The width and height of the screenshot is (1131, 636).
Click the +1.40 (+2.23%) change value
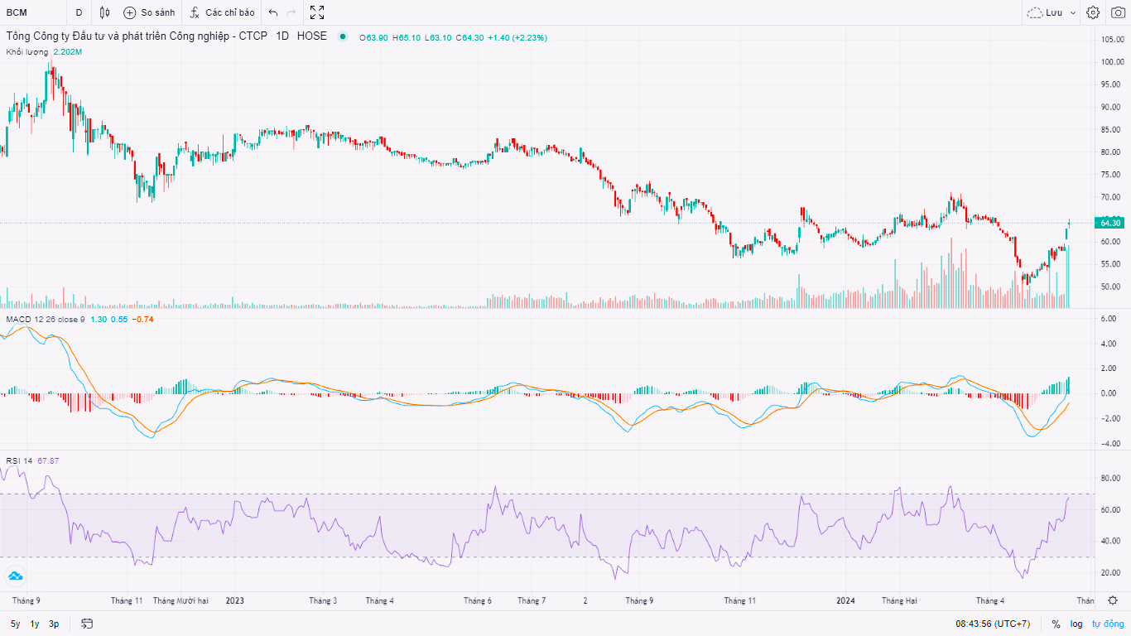[x=517, y=37]
